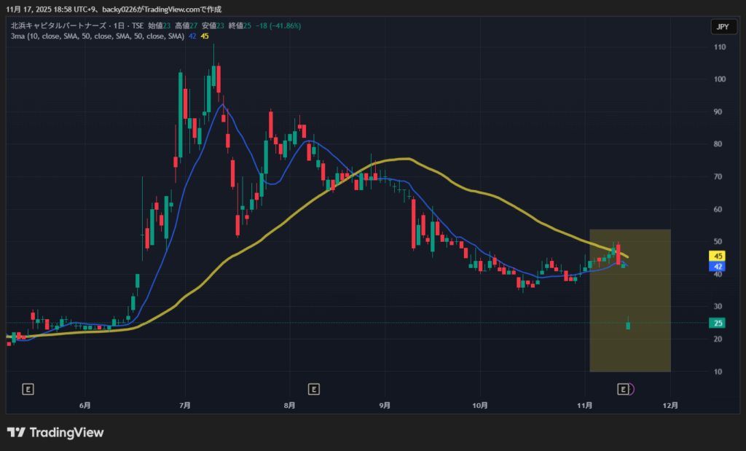This screenshot has height=451, width=746.
Task: Click the earnings E marker in August
Action: (x=313, y=389)
